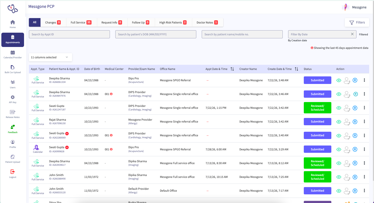The width and height of the screenshot is (374, 203).
Task: Click R icon for appointment A263939617
Action: [355, 163]
